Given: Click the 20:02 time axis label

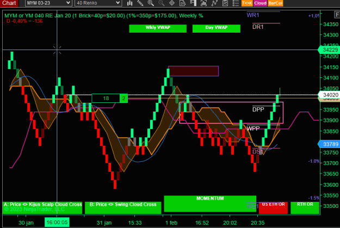Looking at the screenshot, I should (x=230, y=223).
